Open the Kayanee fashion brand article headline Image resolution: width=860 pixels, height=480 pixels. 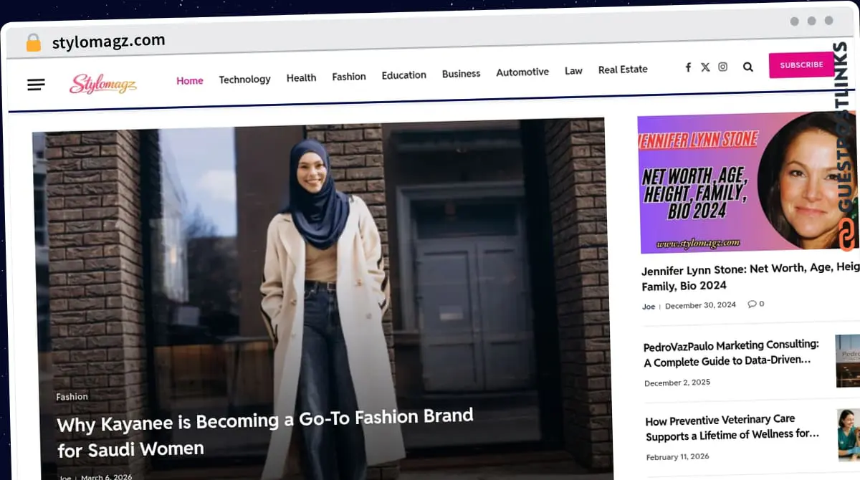265,432
